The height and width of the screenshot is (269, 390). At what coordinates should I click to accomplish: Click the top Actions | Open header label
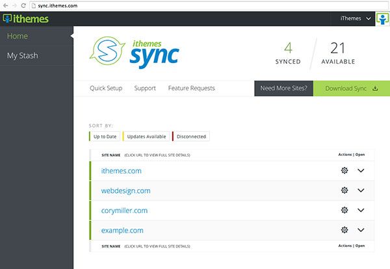tap(352, 155)
